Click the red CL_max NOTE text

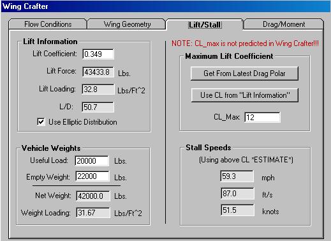(245, 43)
